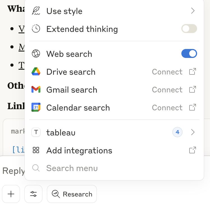Click the Gmail envelope icon
This screenshot has height=206, width=210.
point(36,90)
